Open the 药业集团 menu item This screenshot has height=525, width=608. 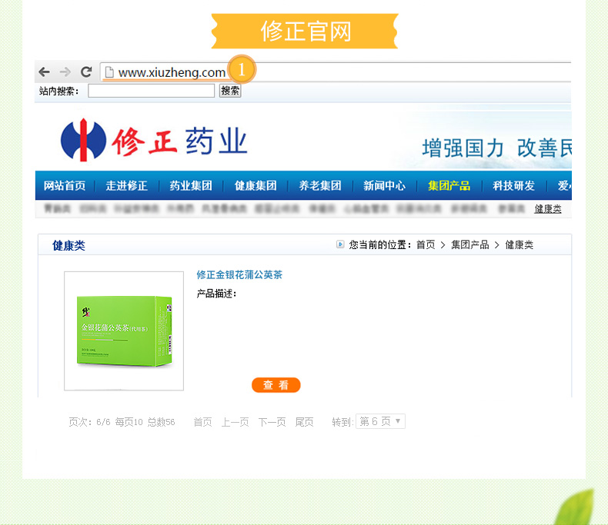[x=191, y=185]
